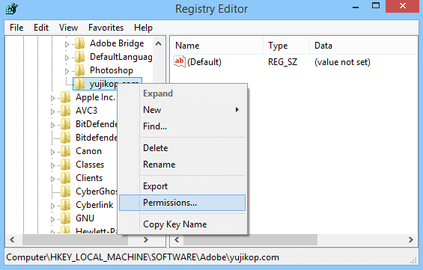Image resolution: width=423 pixels, height=270 pixels.
Task: Click the GNU folder icon
Action: [x=66, y=218]
